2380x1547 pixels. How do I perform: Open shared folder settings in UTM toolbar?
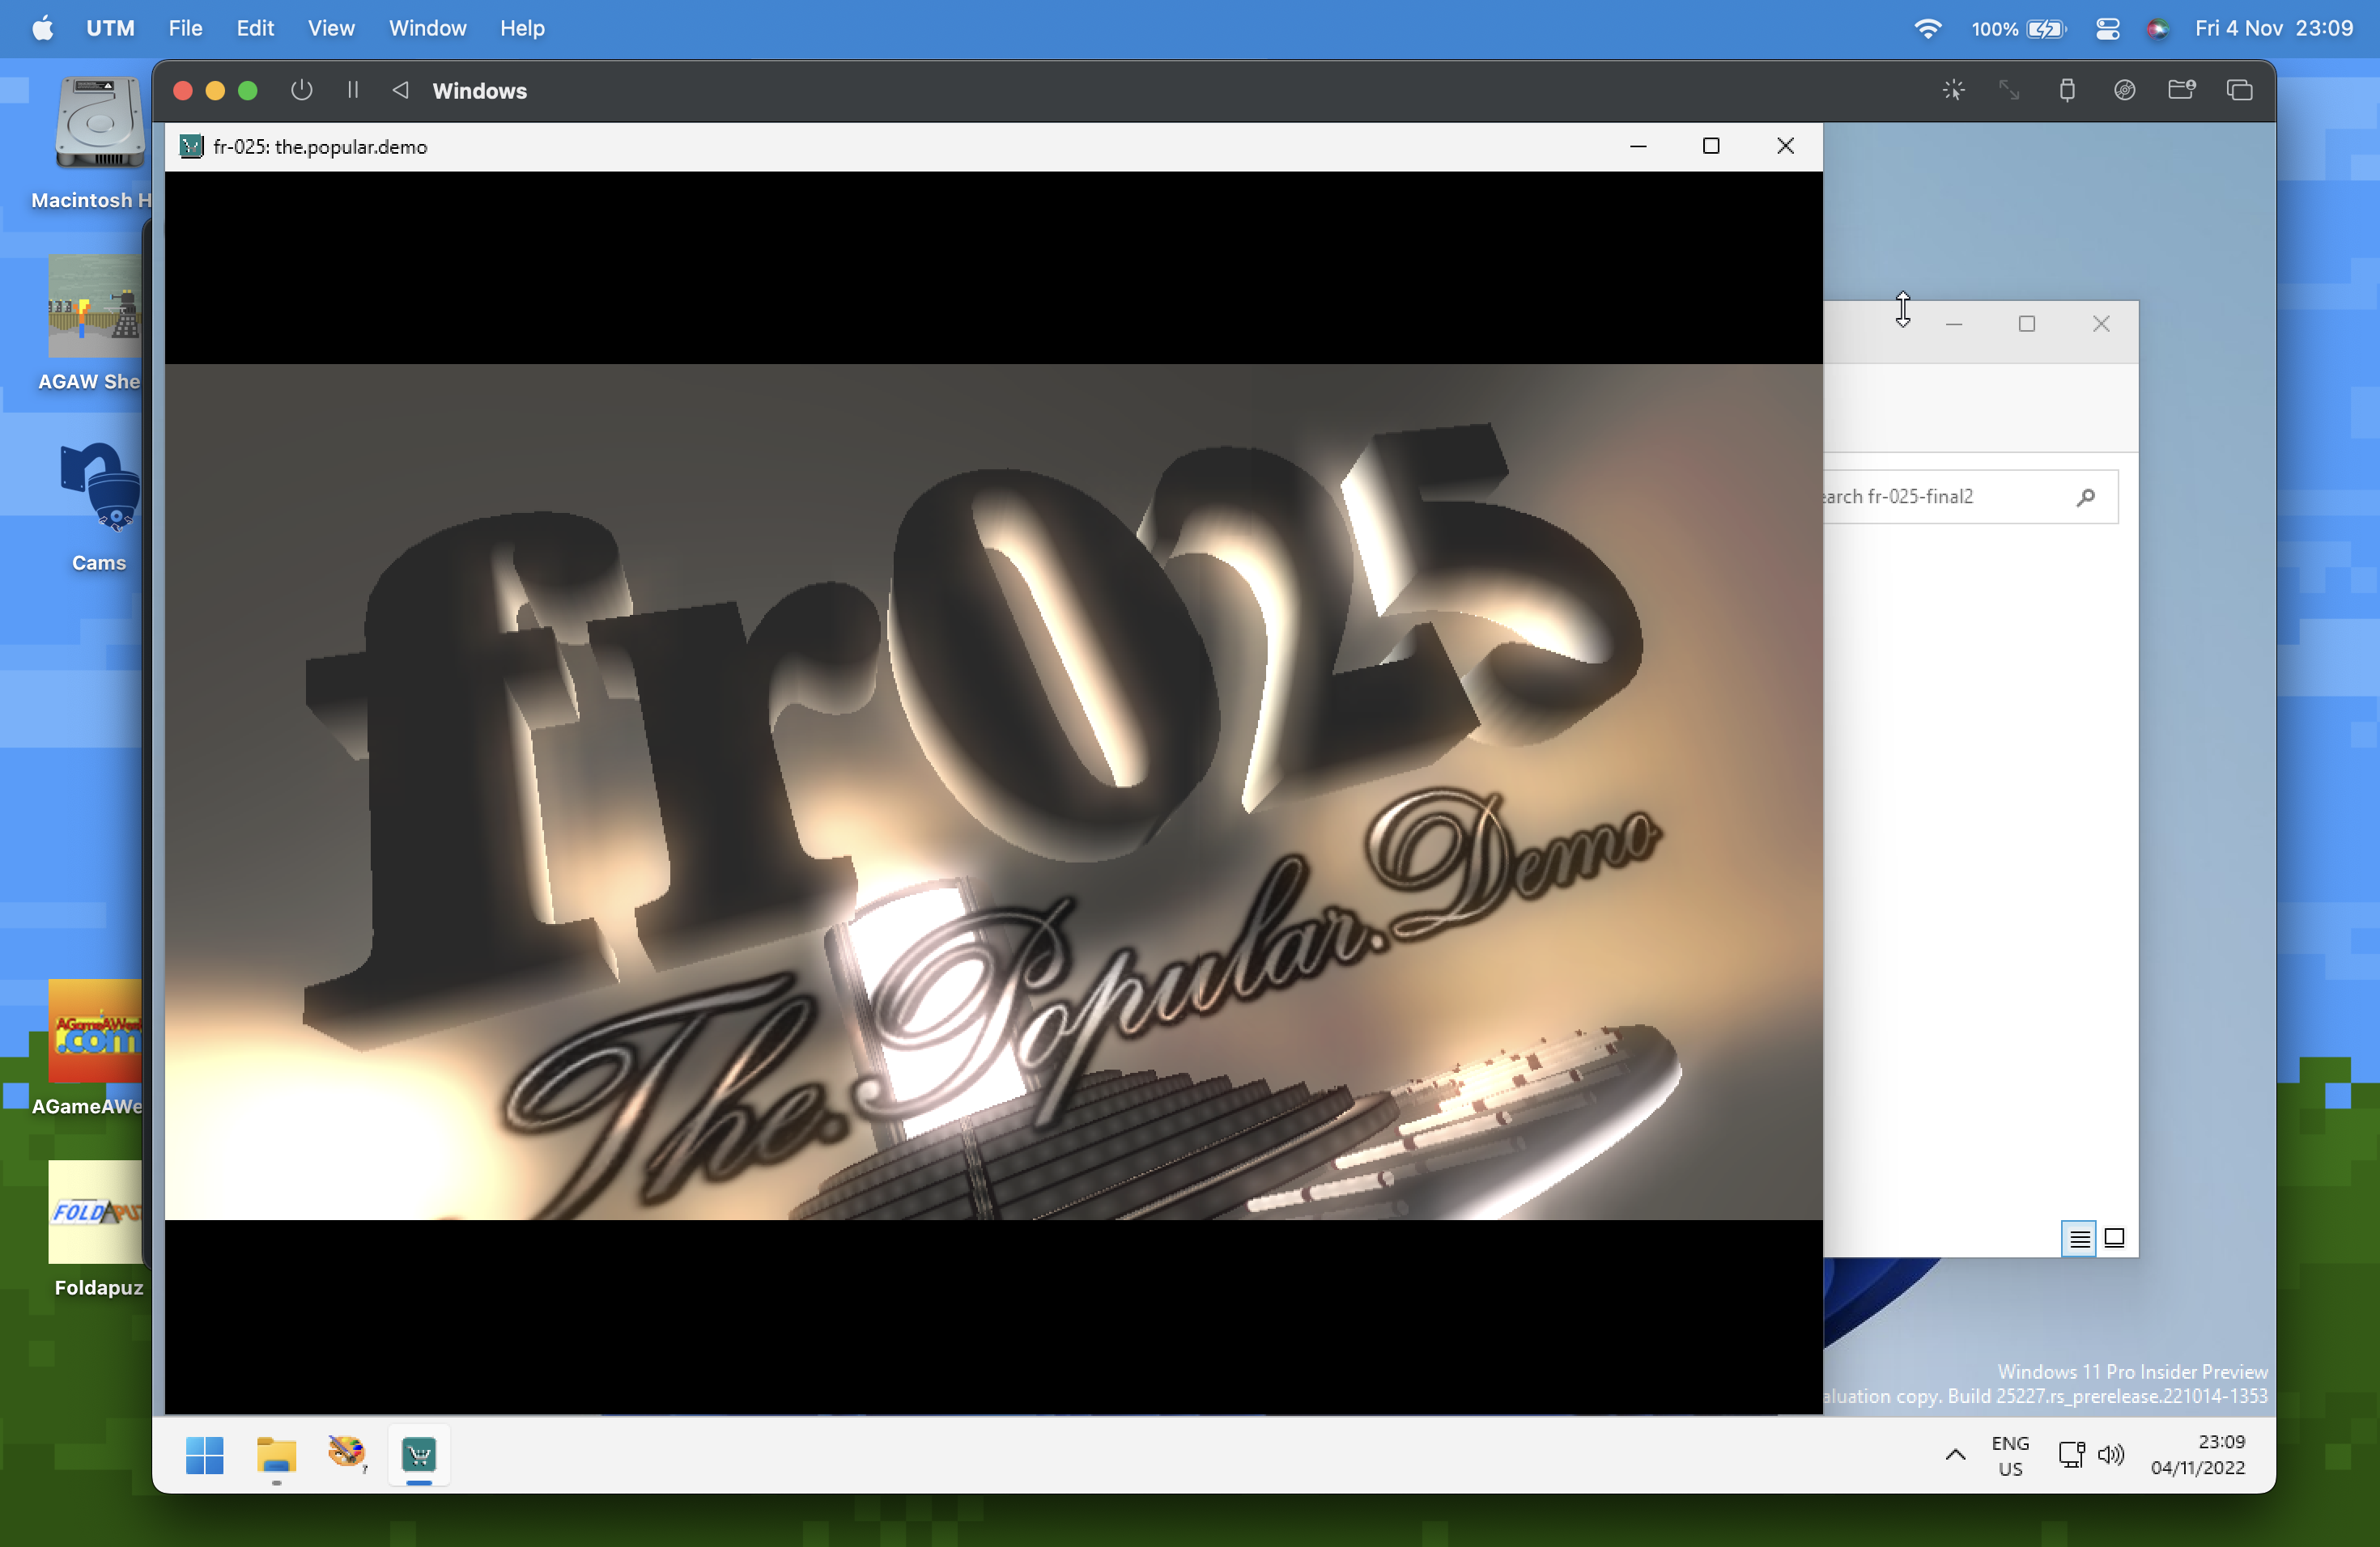(2181, 90)
